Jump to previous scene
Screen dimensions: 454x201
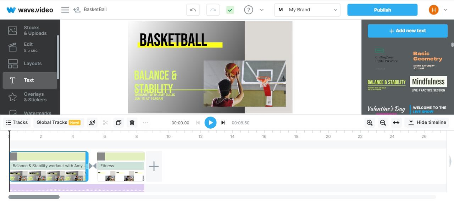198,123
